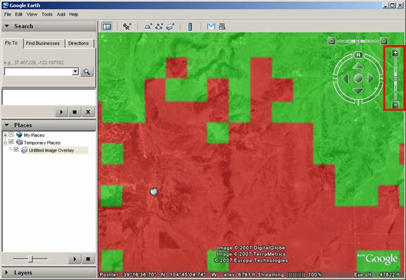Image resolution: width=406 pixels, height=280 pixels.
Task: Click the Add Image Overlay toolbar icon
Action: [170, 26]
